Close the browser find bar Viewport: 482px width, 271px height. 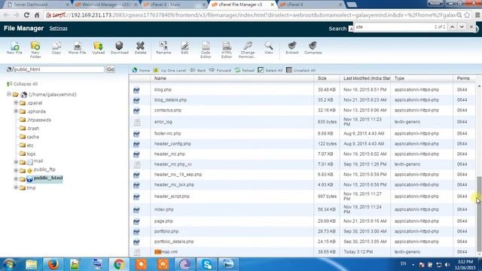[x=471, y=27]
